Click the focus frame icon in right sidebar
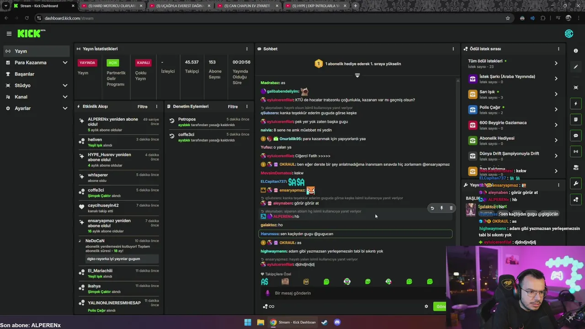Viewport: 585px width, 329px height. tap(576, 87)
